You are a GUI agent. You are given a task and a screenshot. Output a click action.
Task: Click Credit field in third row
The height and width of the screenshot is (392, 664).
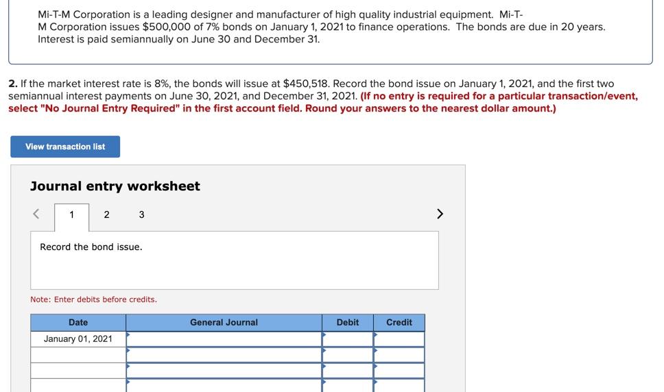pyautogui.click(x=399, y=371)
